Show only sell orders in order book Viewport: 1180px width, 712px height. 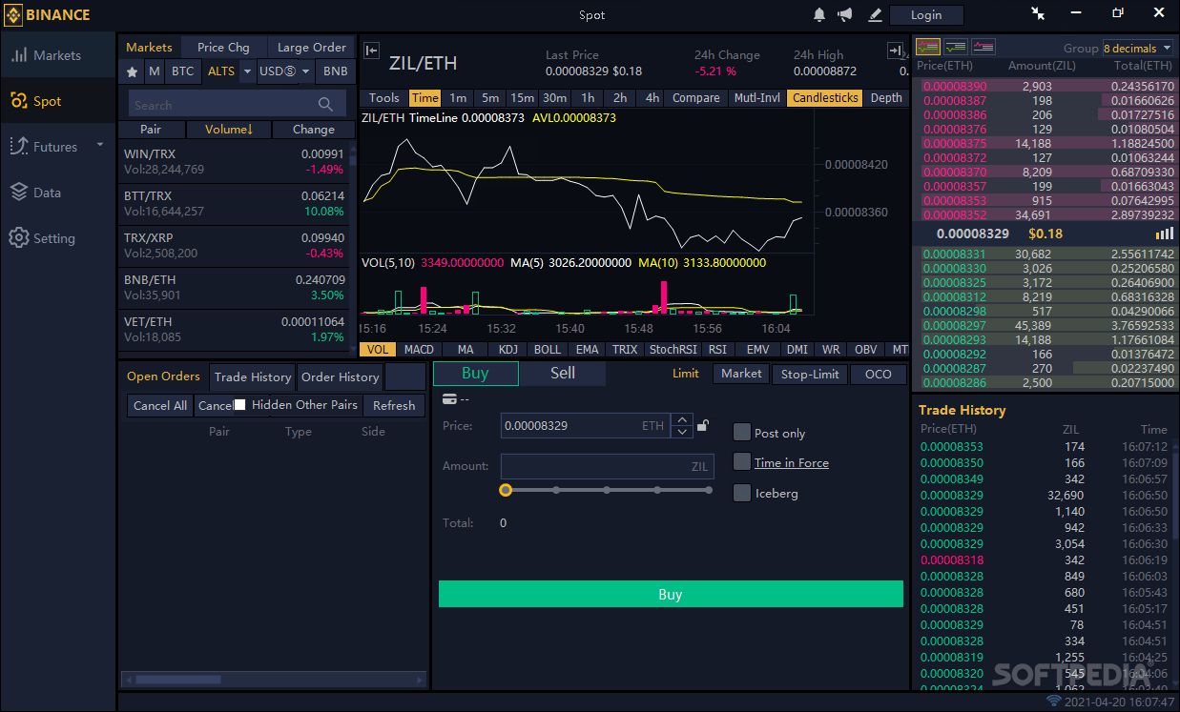pos(983,47)
